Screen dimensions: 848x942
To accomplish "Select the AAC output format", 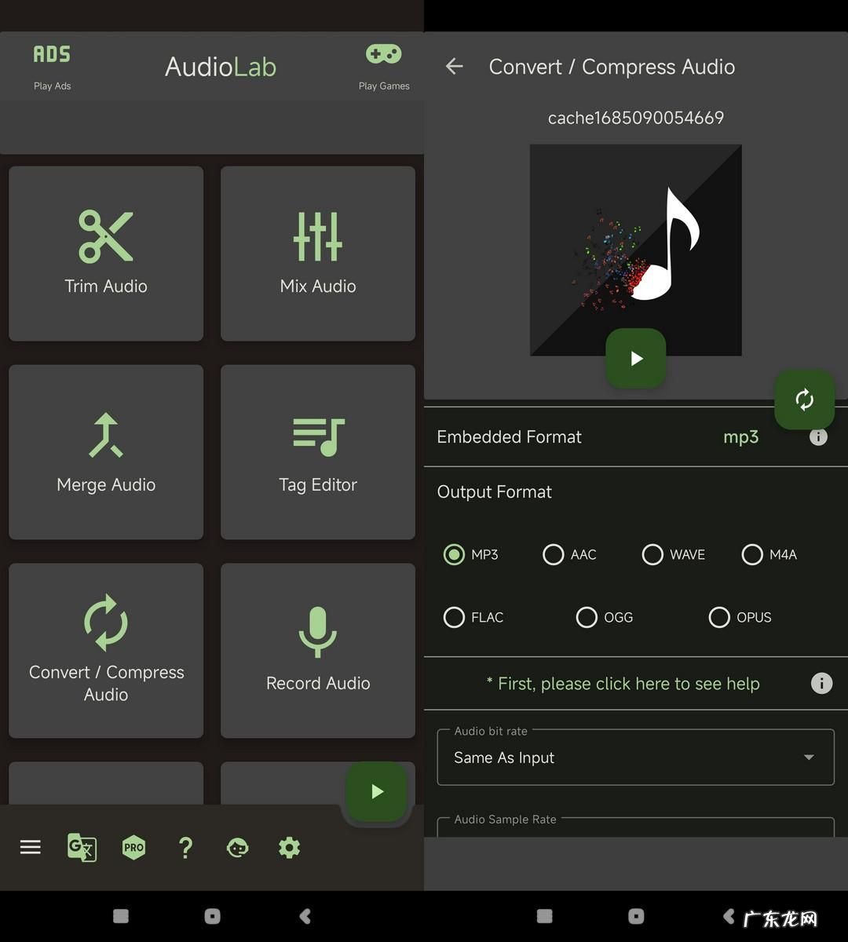I will pyautogui.click(x=554, y=554).
